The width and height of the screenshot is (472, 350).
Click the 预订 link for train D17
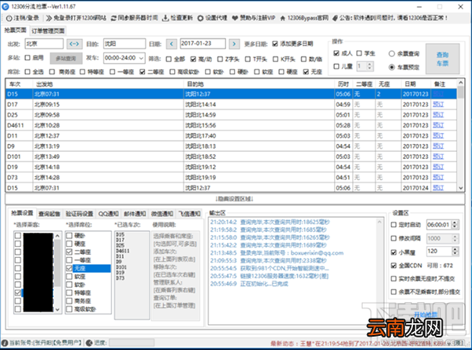pyautogui.click(x=438, y=105)
